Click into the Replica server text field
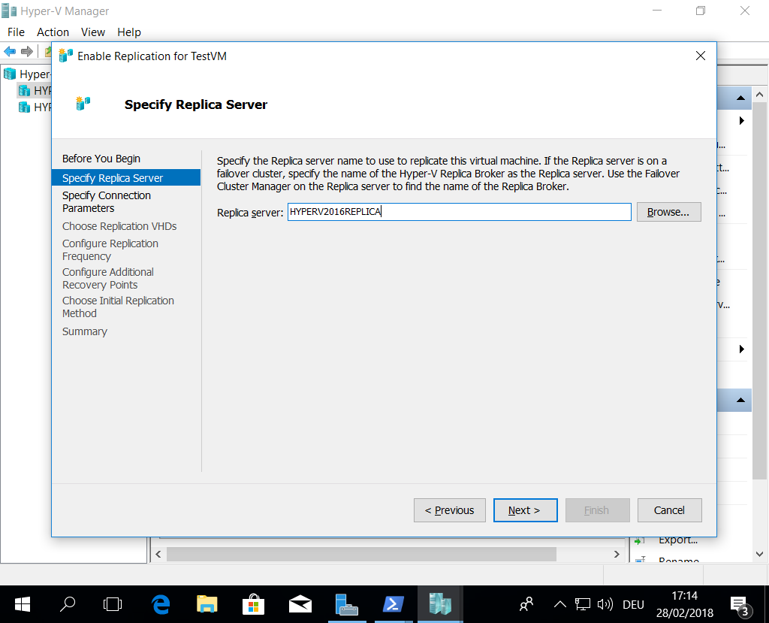This screenshot has width=769, height=623. (x=459, y=212)
